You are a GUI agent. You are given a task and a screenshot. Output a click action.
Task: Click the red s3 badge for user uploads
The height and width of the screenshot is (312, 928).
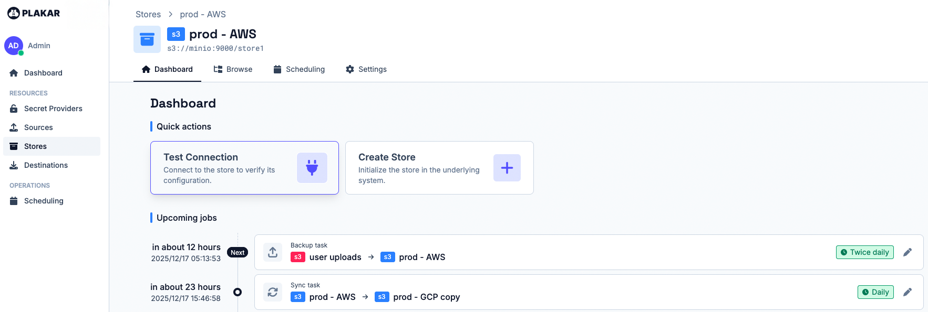click(x=298, y=257)
